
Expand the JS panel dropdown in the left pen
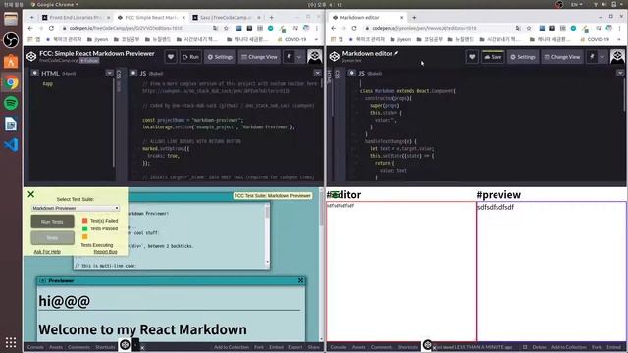click(317, 73)
